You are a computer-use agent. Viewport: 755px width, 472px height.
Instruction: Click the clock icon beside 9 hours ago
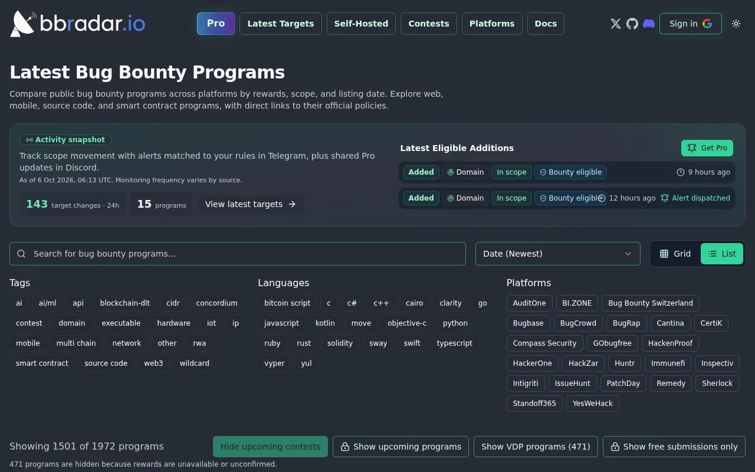[x=681, y=172]
